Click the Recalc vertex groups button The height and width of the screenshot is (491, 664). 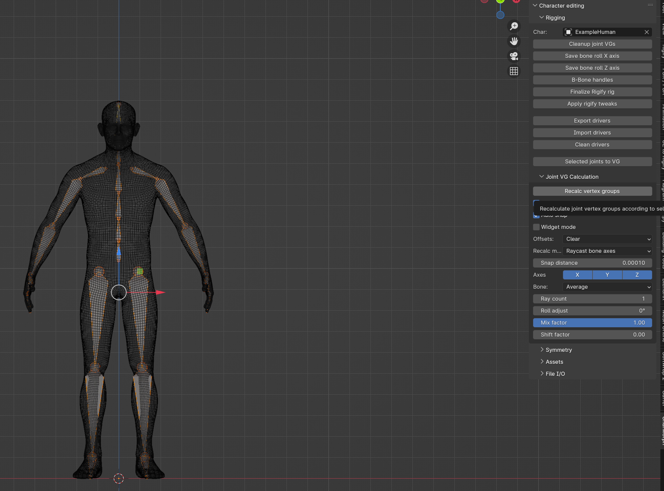(x=592, y=191)
